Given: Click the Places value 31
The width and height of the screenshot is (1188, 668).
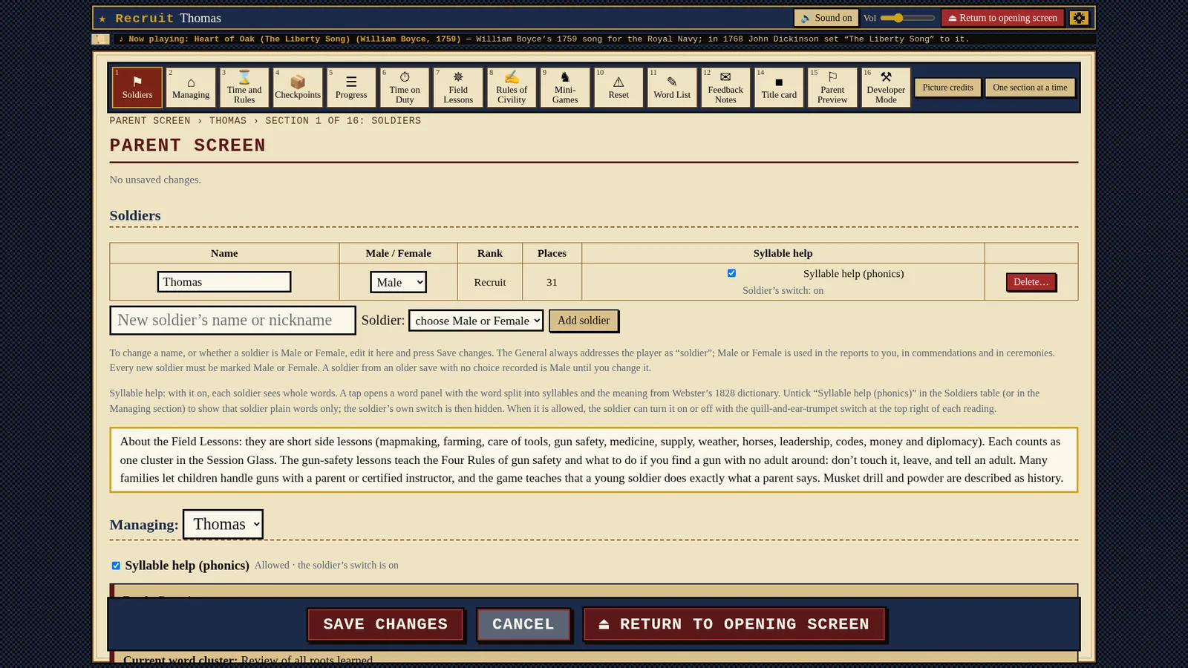Looking at the screenshot, I should coord(552,282).
